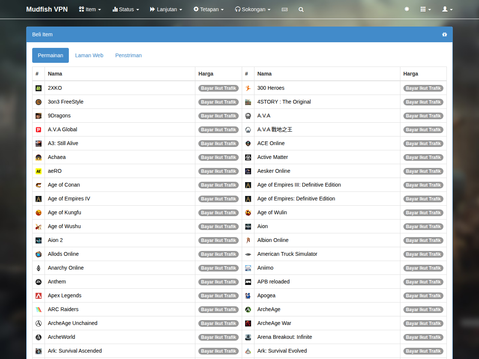Open the search magnifier icon
The image size is (479, 359).
click(x=301, y=9)
